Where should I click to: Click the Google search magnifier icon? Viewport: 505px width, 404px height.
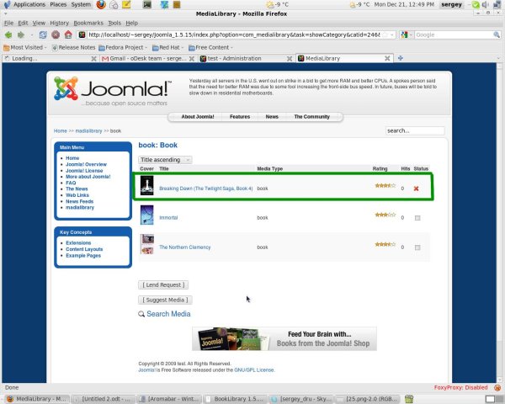point(497,35)
